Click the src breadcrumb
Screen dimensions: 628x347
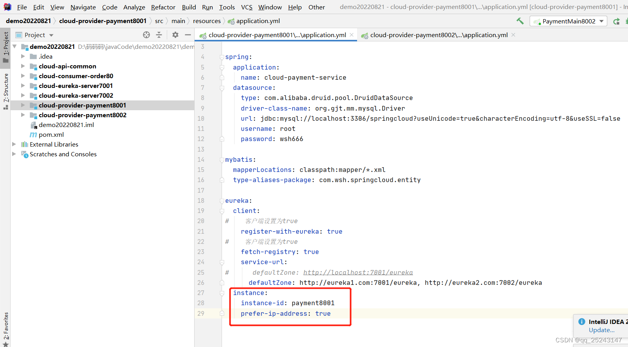[x=159, y=21]
